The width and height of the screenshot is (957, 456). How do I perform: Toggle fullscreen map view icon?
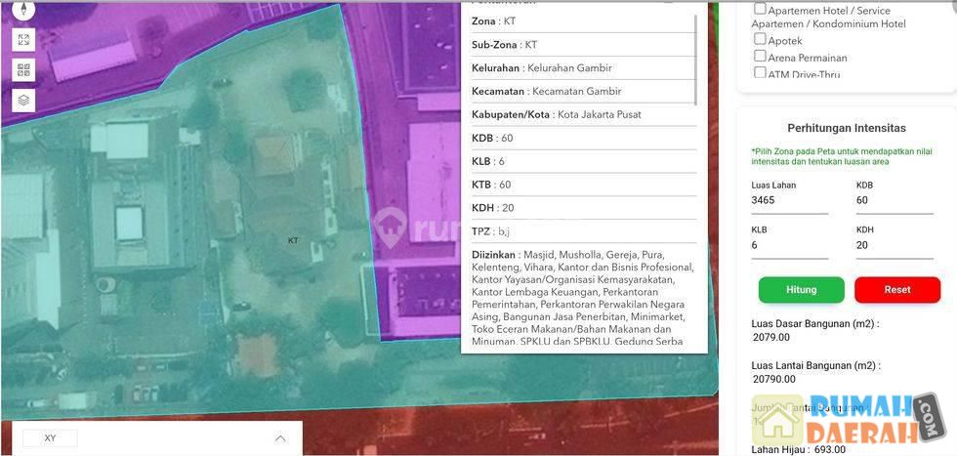tap(24, 40)
